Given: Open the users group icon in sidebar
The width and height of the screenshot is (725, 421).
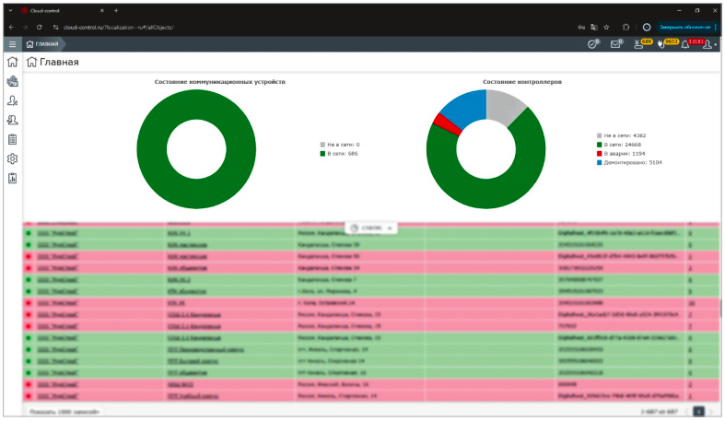Looking at the screenshot, I should 13,121.
